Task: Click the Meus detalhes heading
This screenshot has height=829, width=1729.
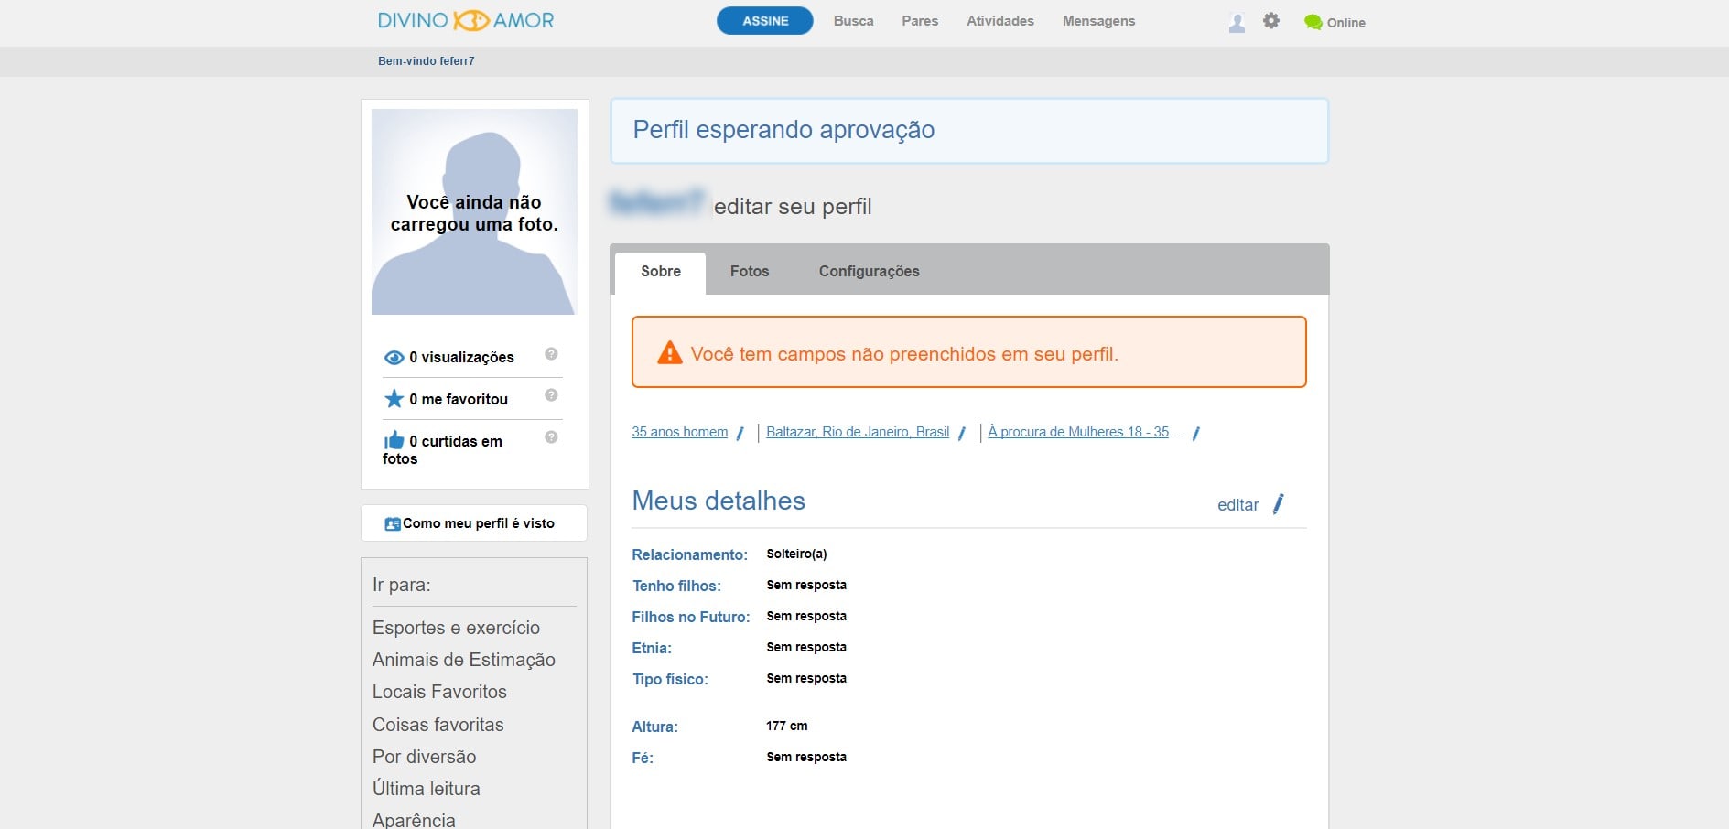Action: (x=719, y=501)
